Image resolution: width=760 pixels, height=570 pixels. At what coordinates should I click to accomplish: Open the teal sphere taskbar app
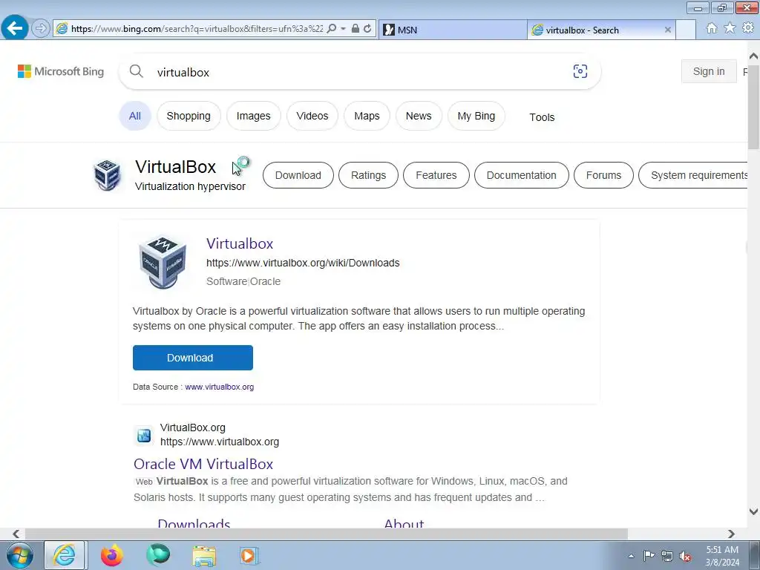point(158,555)
